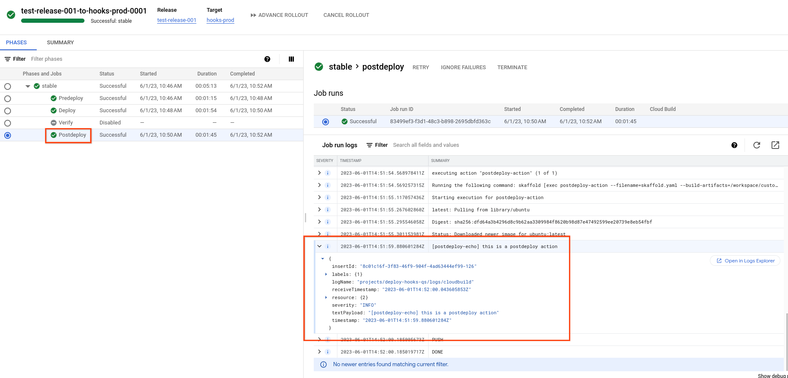Expand the labels field in log JSON
Screen dimensions: 788x378
[x=326, y=274]
